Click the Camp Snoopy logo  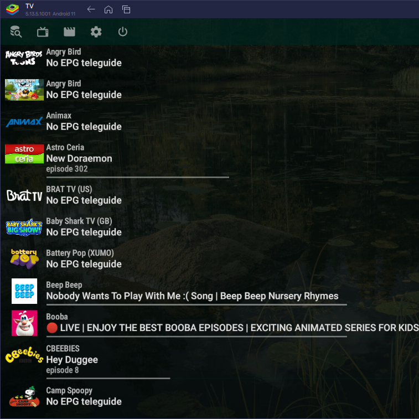tap(24, 396)
